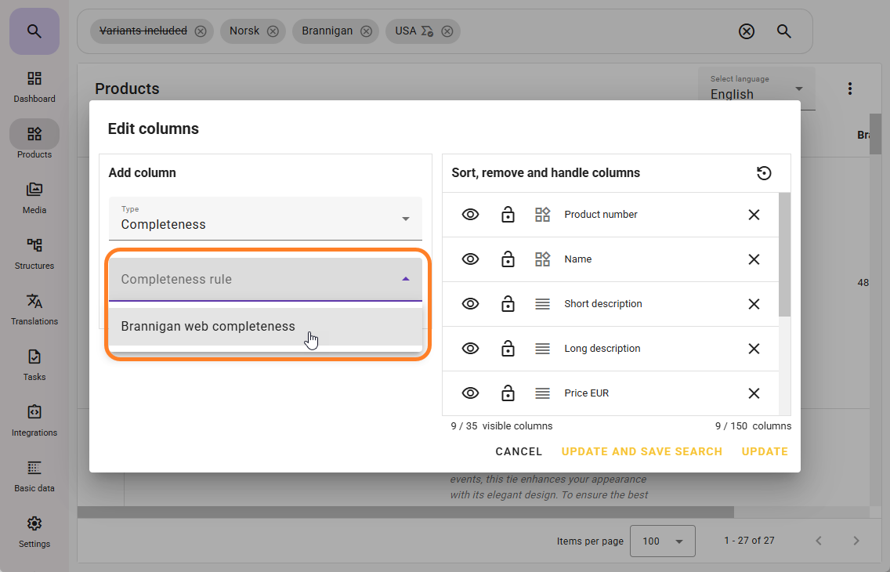Click Update and Save Search
Screen dimensions: 890x572
642,451
